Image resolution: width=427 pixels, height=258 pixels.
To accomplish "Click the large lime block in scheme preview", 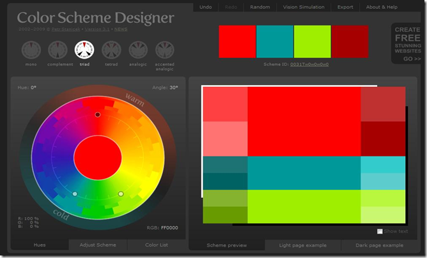I will click(x=304, y=206).
